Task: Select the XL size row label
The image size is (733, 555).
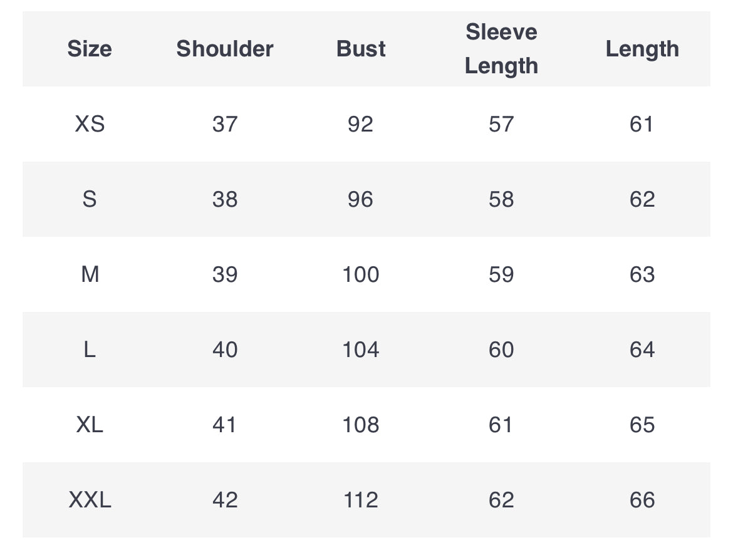Action: (x=90, y=425)
